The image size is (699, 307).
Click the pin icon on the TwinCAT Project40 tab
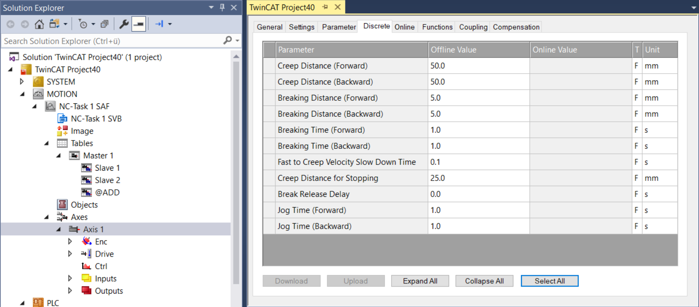click(325, 7)
